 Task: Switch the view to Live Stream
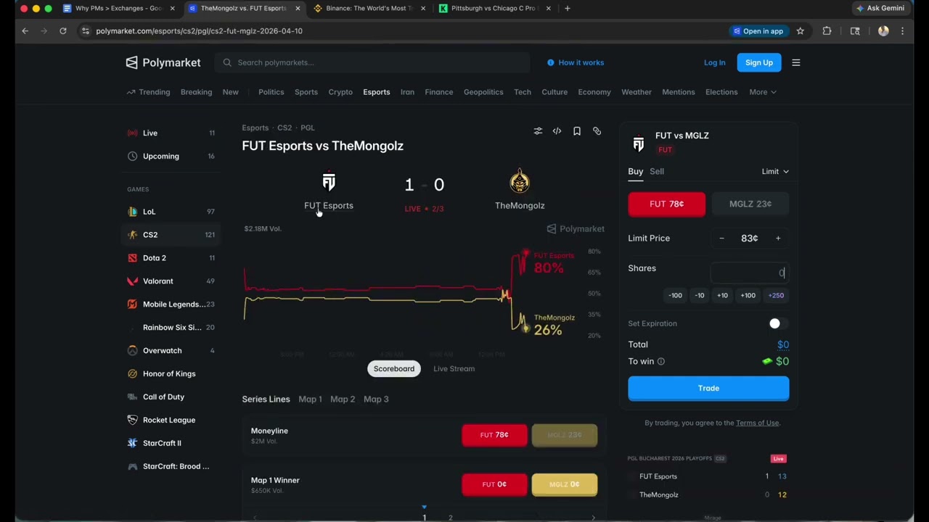click(x=454, y=368)
